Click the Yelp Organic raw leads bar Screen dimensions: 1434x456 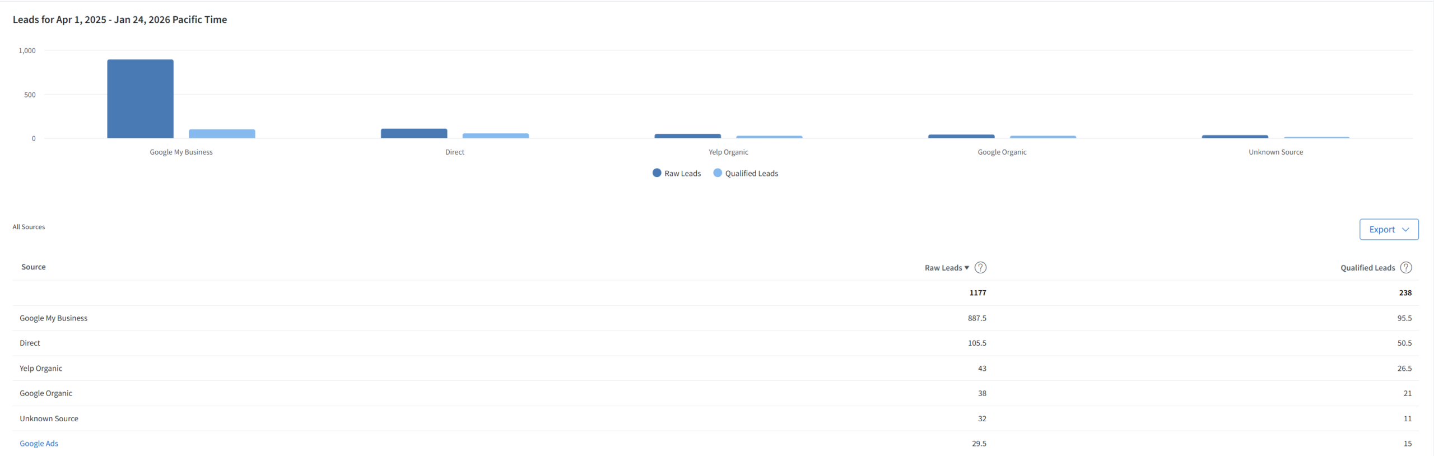[687, 136]
